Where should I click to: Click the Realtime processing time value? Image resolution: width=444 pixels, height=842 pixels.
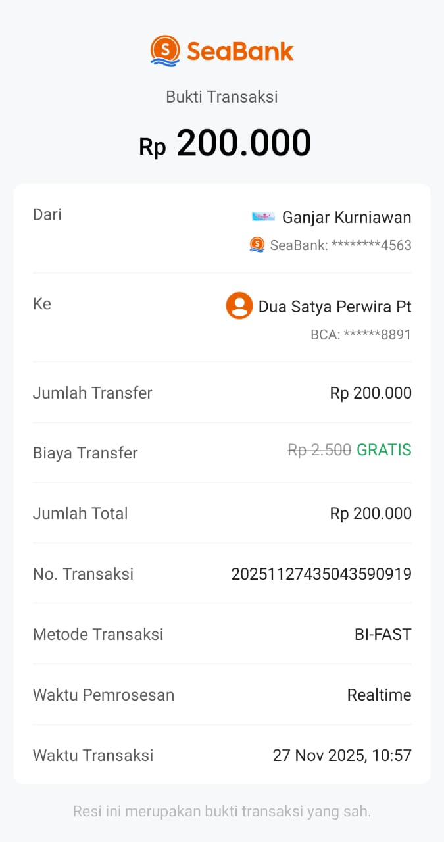click(x=379, y=695)
